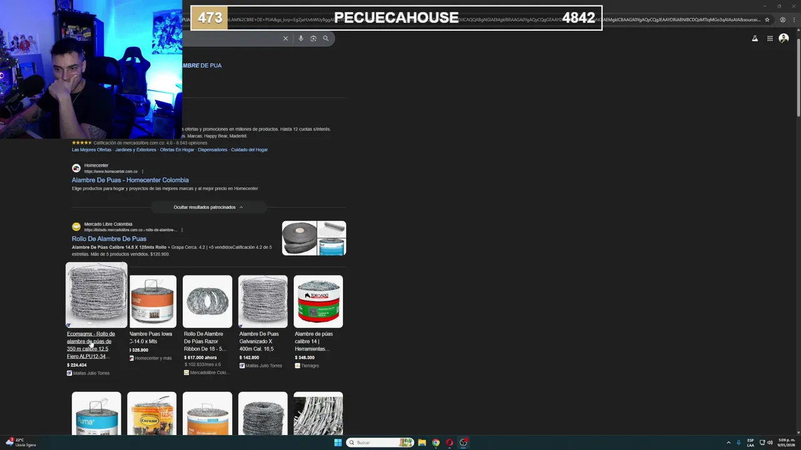The width and height of the screenshot is (801, 450).
Task: Open the clock and date panel
Action: point(787,442)
